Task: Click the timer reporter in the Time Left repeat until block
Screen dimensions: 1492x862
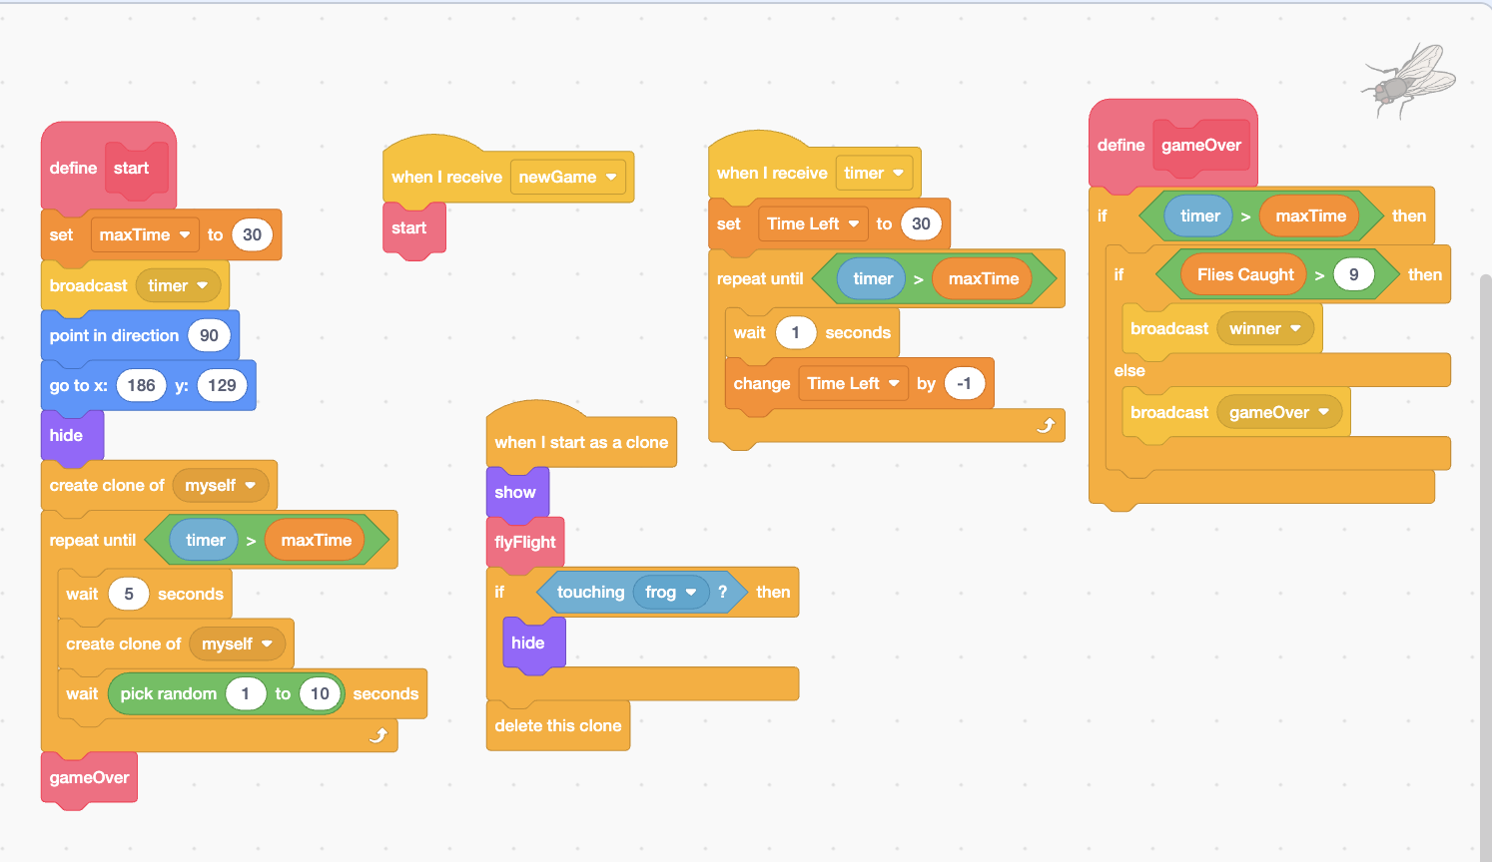Action: pyautogui.click(x=872, y=278)
